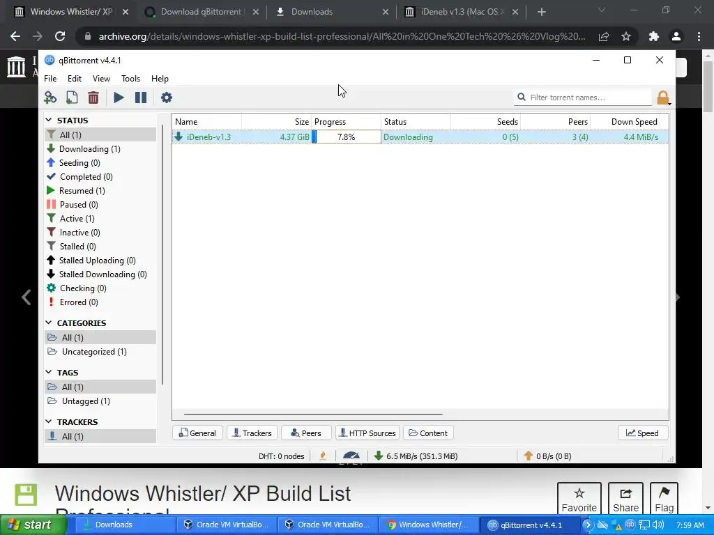The image size is (714, 535).
Task: Sort by the Size column header
Action: coord(276,122)
